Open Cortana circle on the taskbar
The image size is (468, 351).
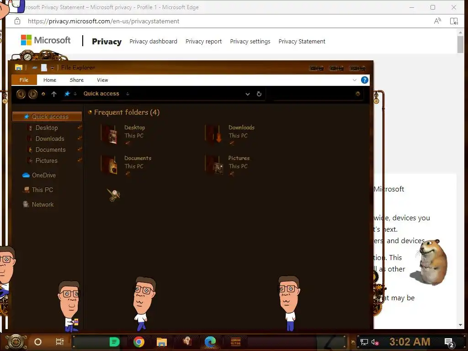38,342
